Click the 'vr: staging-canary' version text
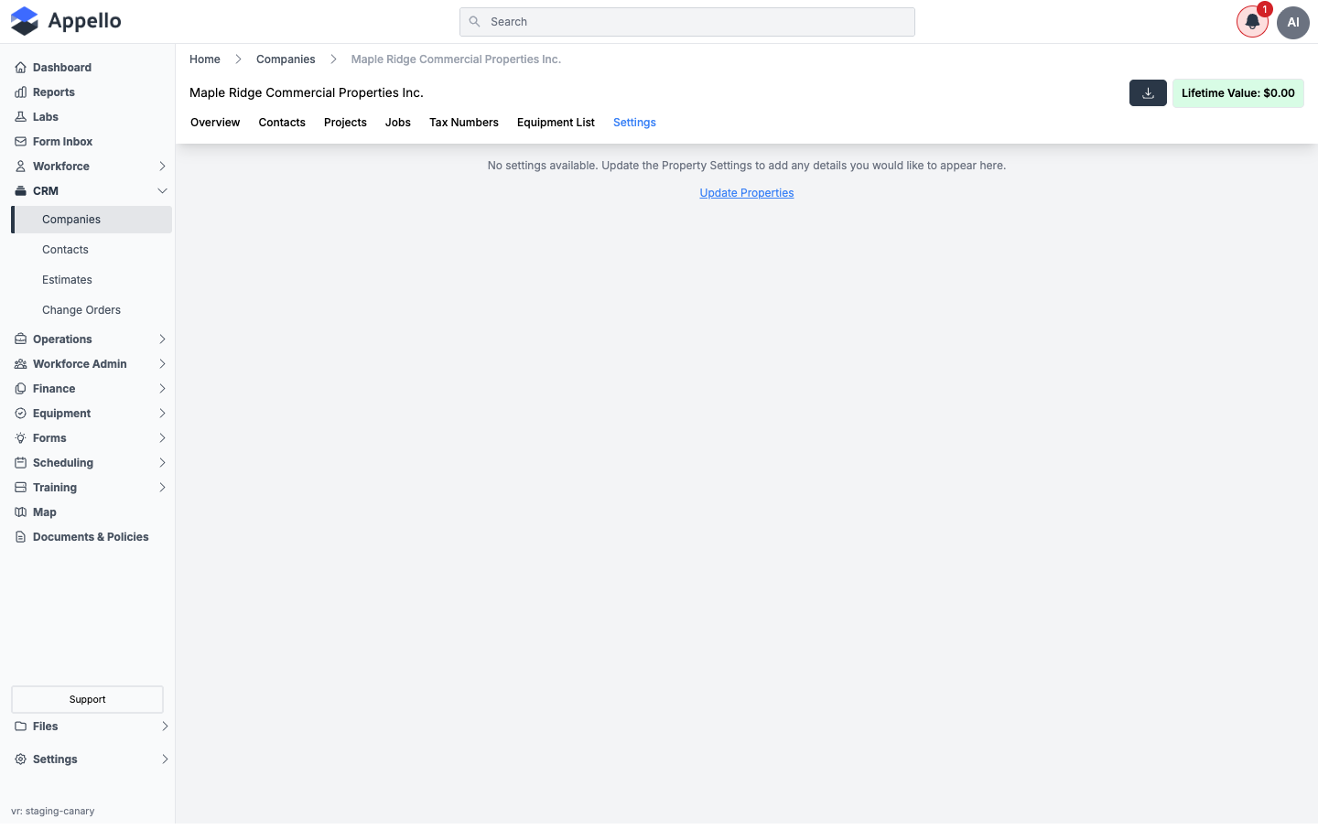The width and height of the screenshot is (1318, 840). 53,811
